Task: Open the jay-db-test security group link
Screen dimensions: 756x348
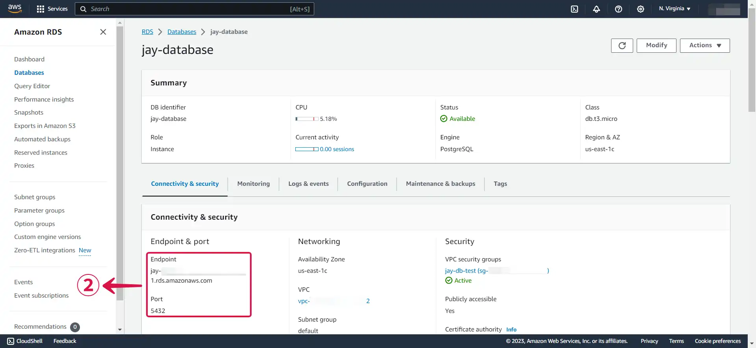Action: point(497,271)
